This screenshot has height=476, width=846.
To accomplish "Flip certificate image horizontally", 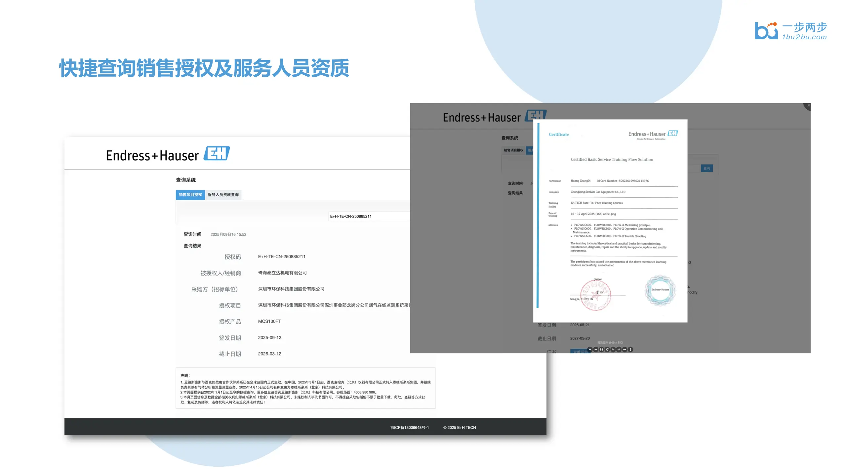I will click(x=624, y=349).
